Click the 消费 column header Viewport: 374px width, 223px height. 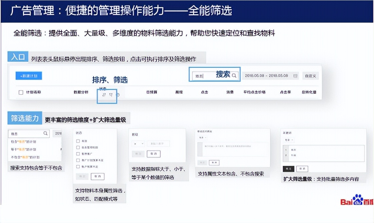[230, 92]
